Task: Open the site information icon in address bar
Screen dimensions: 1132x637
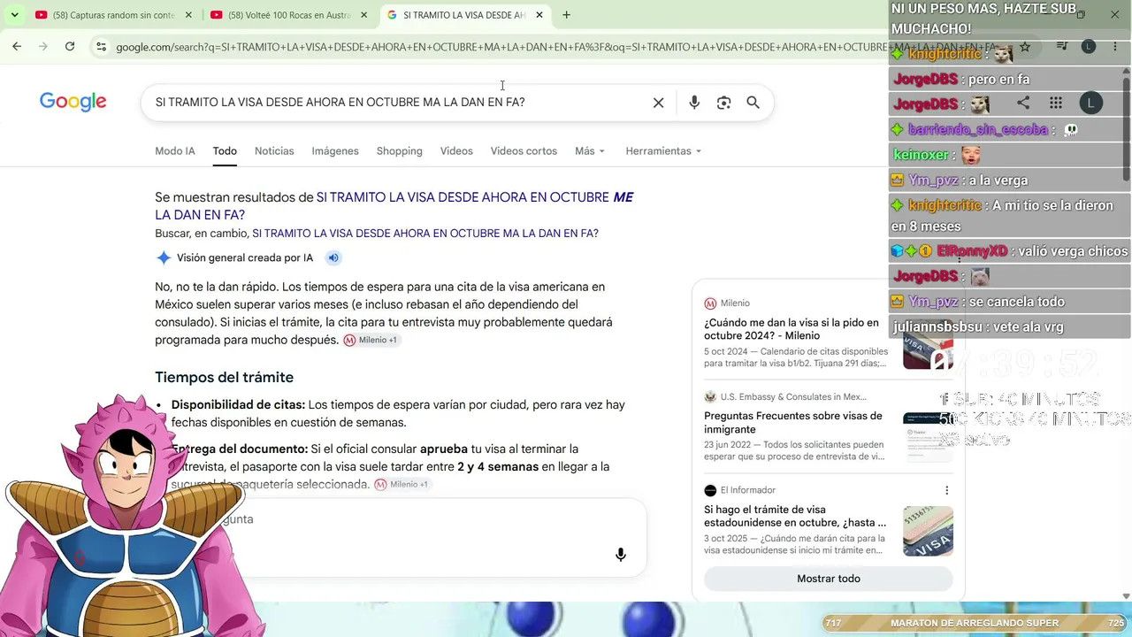Action: 101,47
